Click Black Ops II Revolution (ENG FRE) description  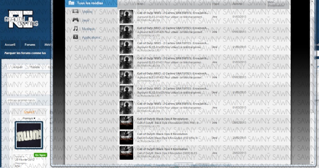(168, 123)
